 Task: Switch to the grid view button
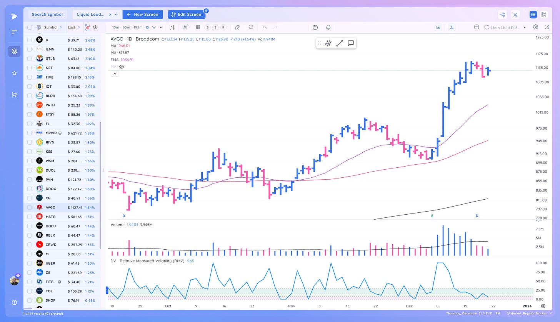click(543, 15)
